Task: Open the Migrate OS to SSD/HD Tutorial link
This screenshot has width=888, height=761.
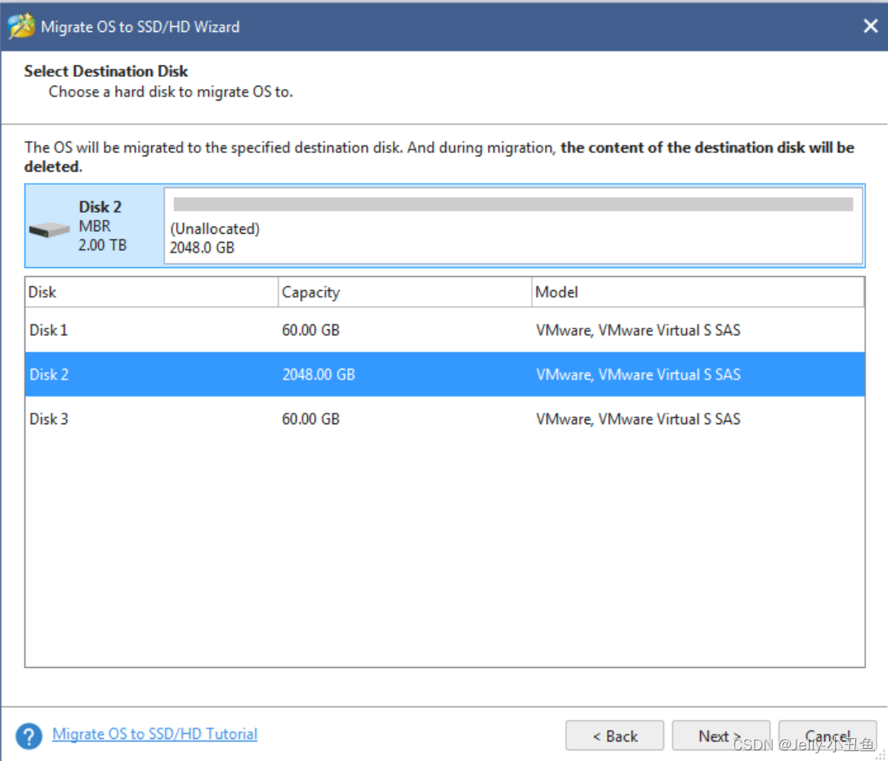Action: click(x=154, y=734)
